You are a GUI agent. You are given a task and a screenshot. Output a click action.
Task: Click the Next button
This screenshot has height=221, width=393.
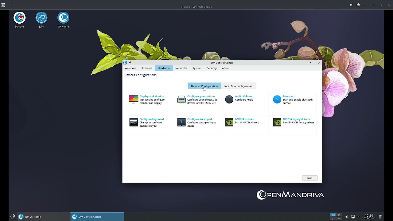click(310, 178)
